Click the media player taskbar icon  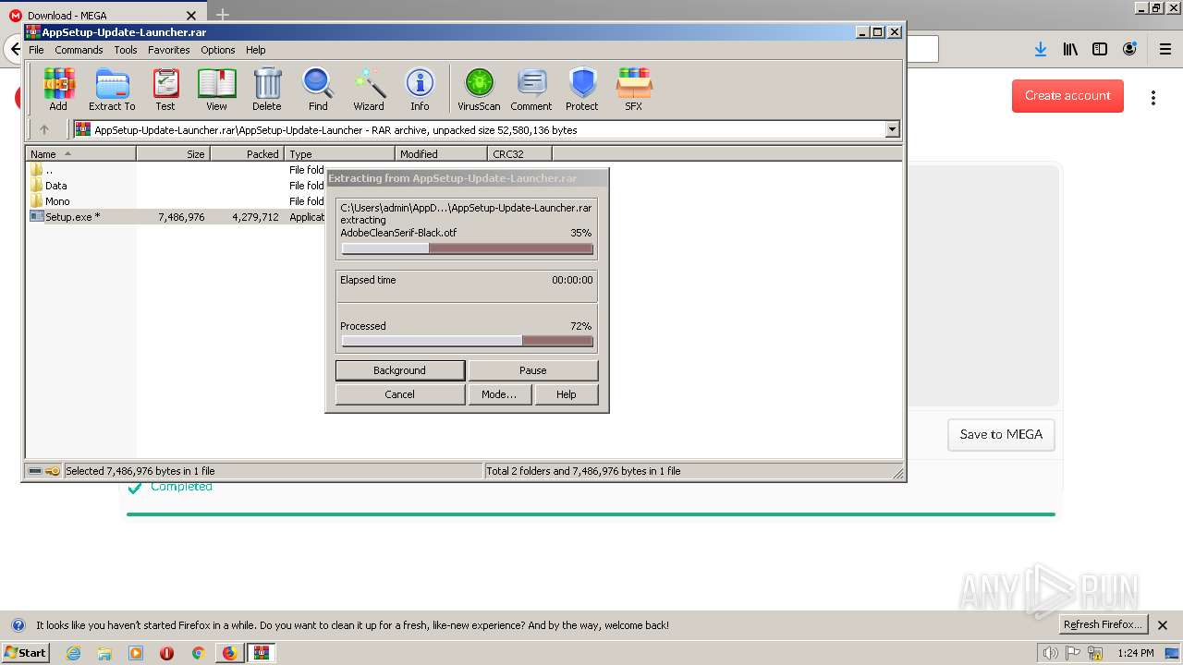click(x=136, y=653)
